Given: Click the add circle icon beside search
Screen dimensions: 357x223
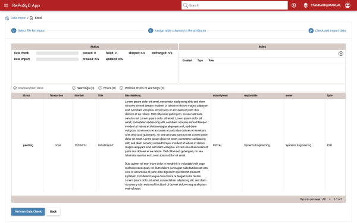Looking at the screenshot, I should tap(294, 5).
